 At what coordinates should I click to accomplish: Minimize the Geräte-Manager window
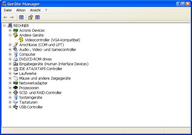[178, 4]
